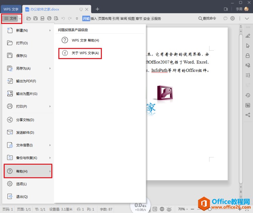Switch to the 云服务 ribbon tab

click(x=156, y=19)
